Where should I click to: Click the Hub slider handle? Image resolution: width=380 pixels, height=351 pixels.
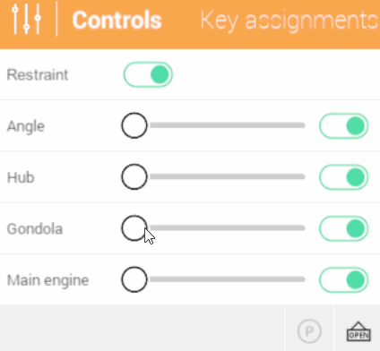tap(134, 176)
